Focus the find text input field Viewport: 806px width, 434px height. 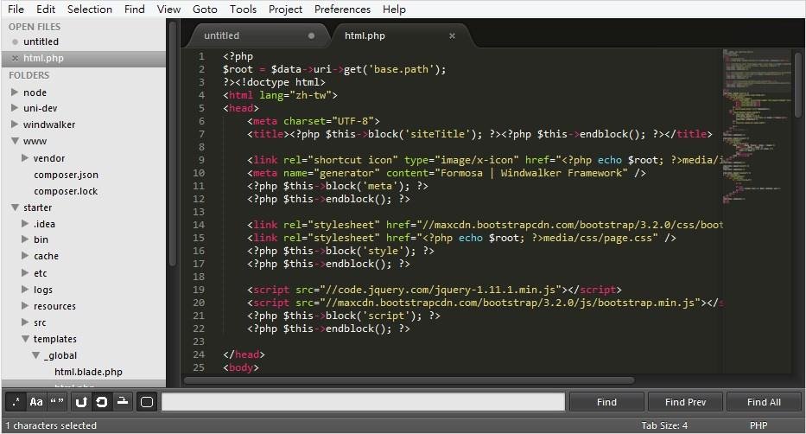pyautogui.click(x=363, y=402)
